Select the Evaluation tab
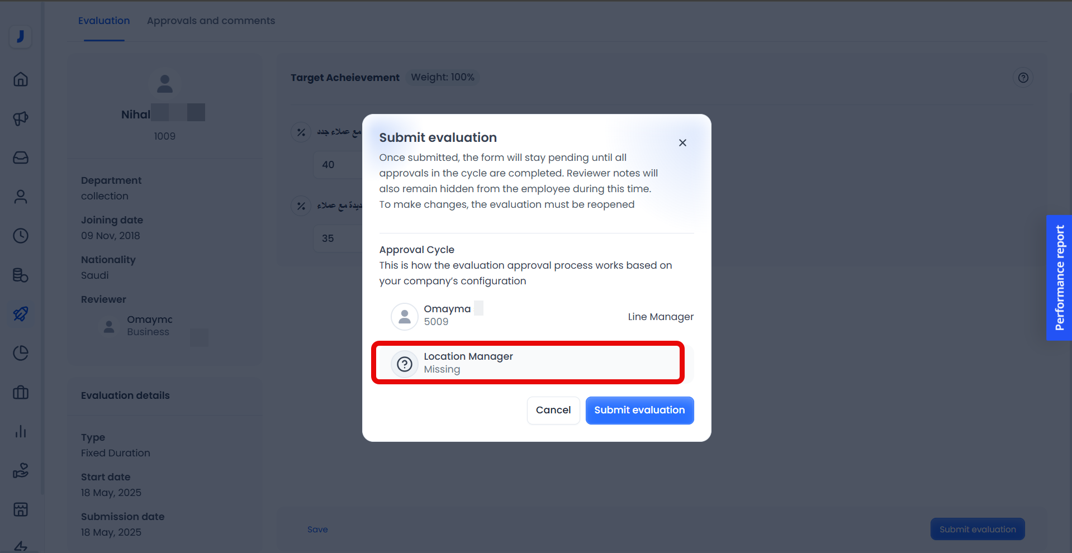 click(104, 21)
